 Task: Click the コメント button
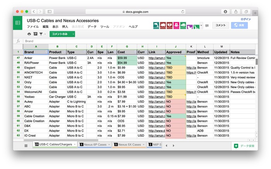[x=221, y=25]
